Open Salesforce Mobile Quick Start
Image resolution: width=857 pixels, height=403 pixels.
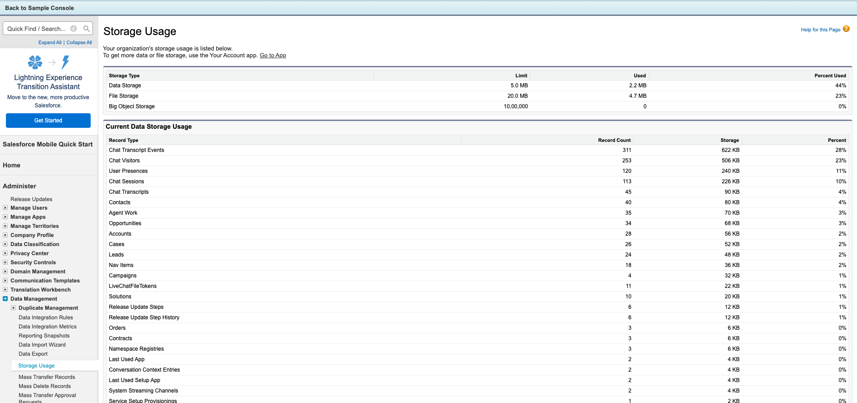tap(48, 144)
